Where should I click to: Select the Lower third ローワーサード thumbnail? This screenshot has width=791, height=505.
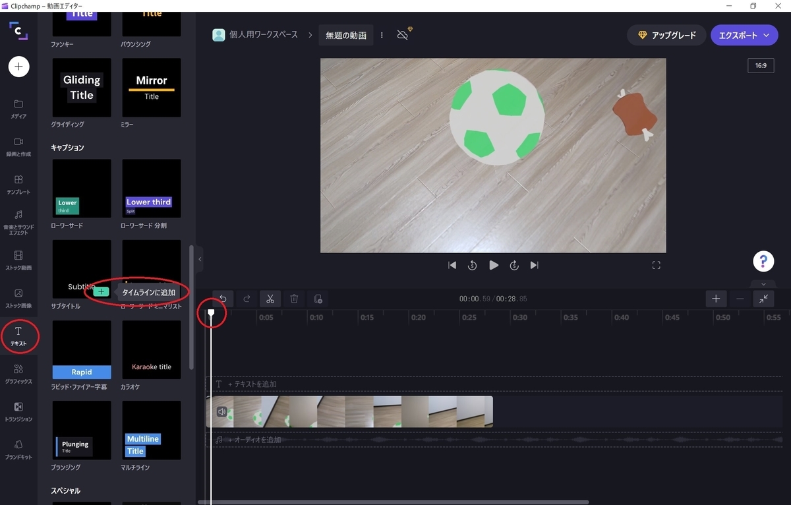point(82,189)
